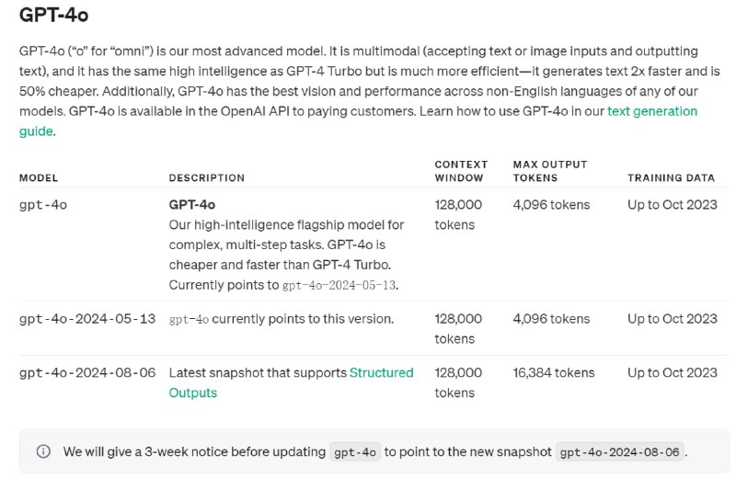Click the MODEL column header
The width and height of the screenshot is (736, 478).
pos(39,177)
